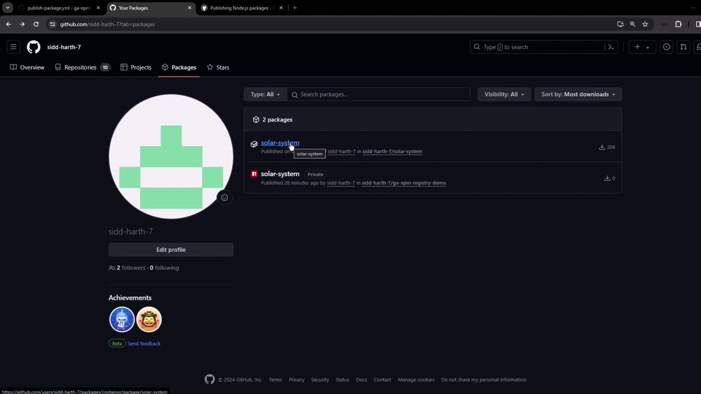Open the Projects profile tab
This screenshot has height=394, width=701.
click(136, 67)
